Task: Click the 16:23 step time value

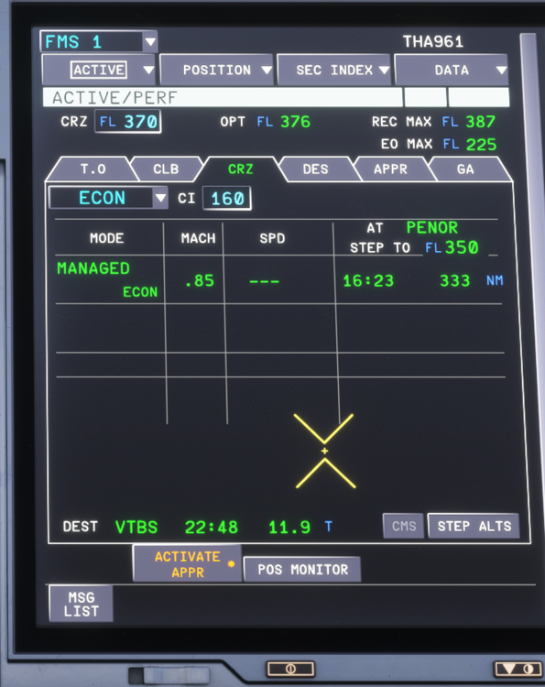Action: (x=368, y=281)
